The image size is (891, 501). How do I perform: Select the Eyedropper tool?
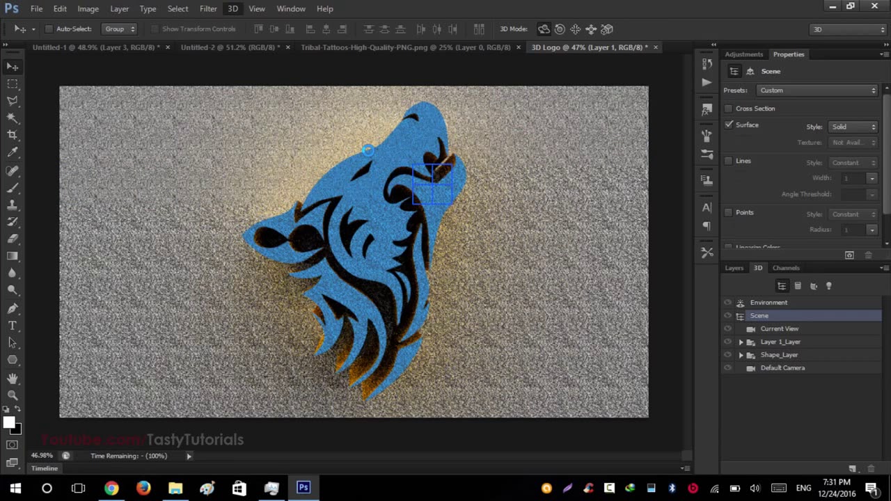(13, 152)
